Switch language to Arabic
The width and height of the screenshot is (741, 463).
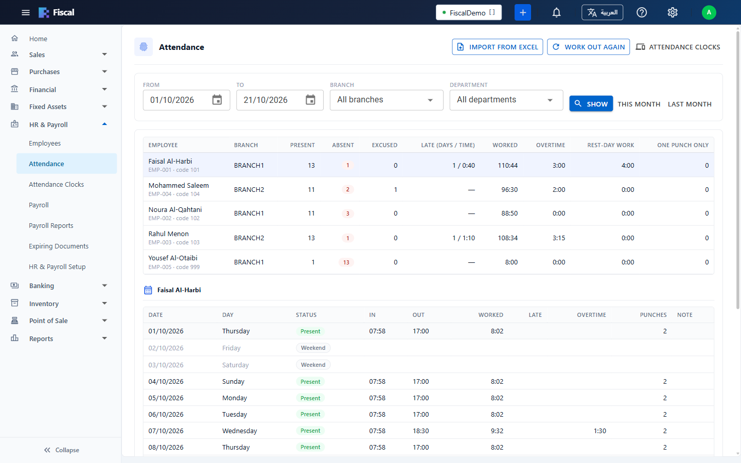click(602, 12)
